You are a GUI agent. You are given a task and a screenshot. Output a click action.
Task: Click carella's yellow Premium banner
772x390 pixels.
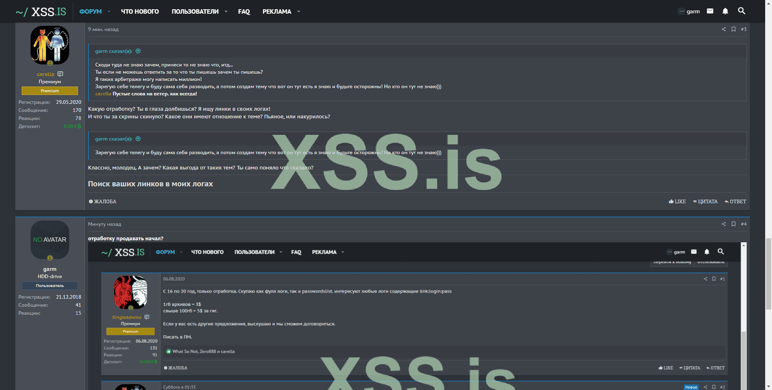[x=50, y=91]
